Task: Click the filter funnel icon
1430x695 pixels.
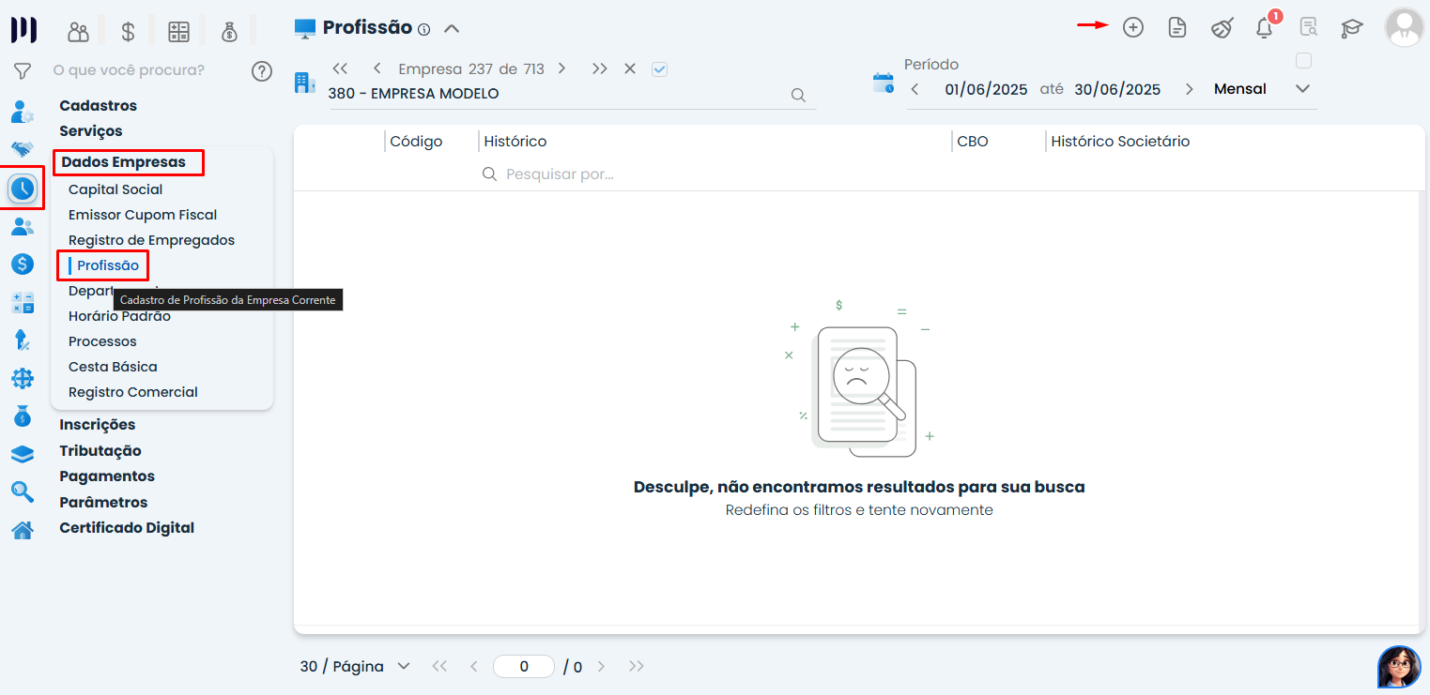Action: (x=23, y=71)
